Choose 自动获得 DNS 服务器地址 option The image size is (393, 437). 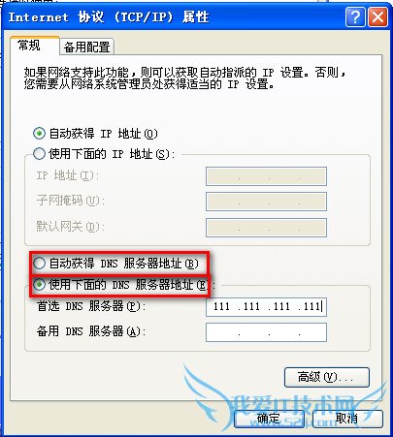[39, 264]
